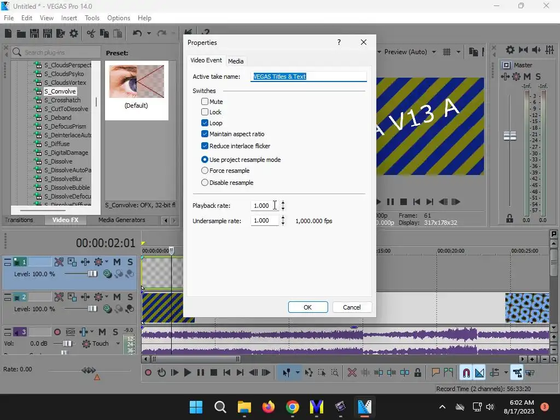Click the Zoom edit tool magnifier icon

(335, 373)
